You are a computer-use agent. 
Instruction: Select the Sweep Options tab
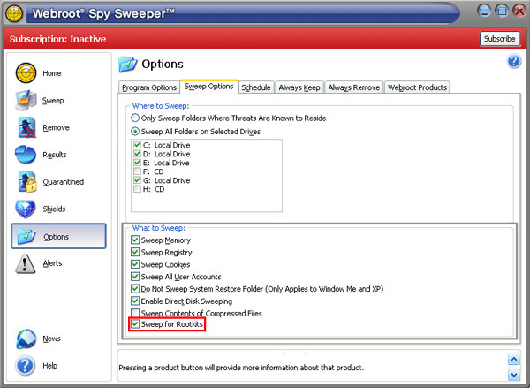click(x=209, y=87)
